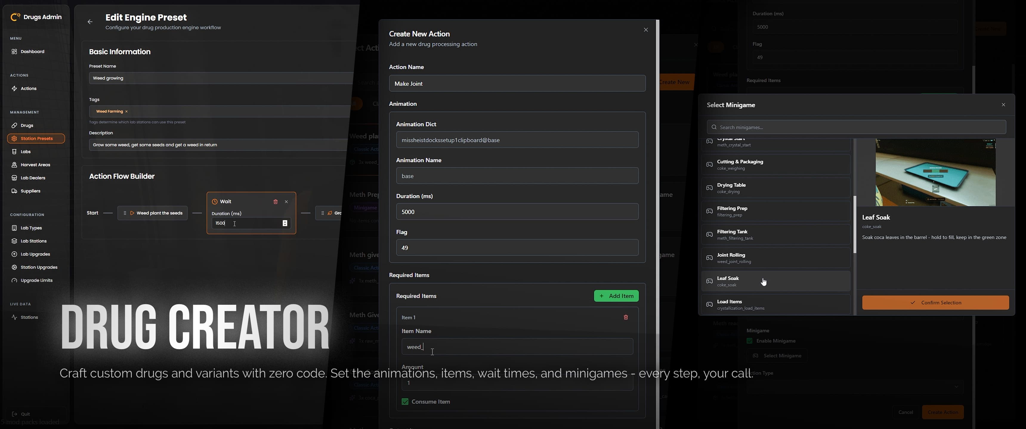Click the Quit logout icon
This screenshot has width=1026, height=429.
[x=14, y=414]
